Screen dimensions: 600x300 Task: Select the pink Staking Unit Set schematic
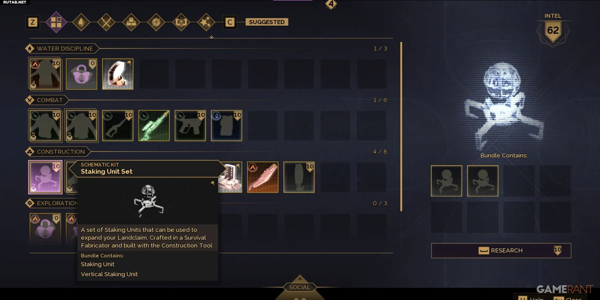[x=45, y=177]
